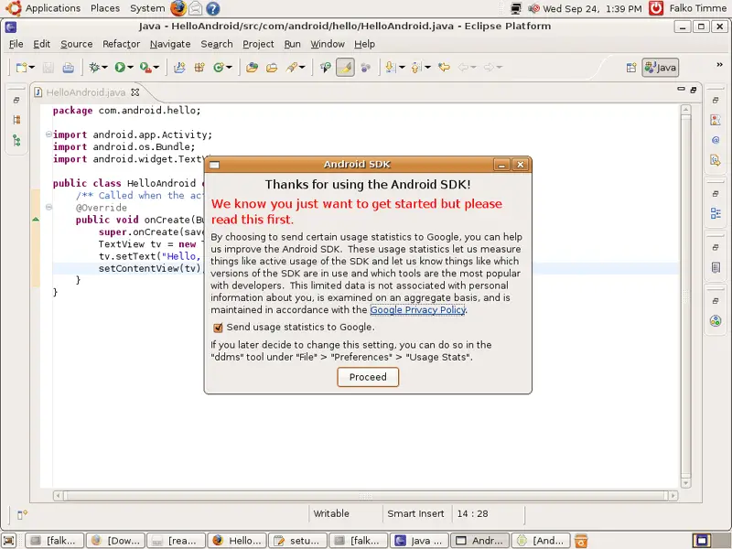Click the Open Type icon
This screenshot has height=549, width=732.
tap(253, 68)
